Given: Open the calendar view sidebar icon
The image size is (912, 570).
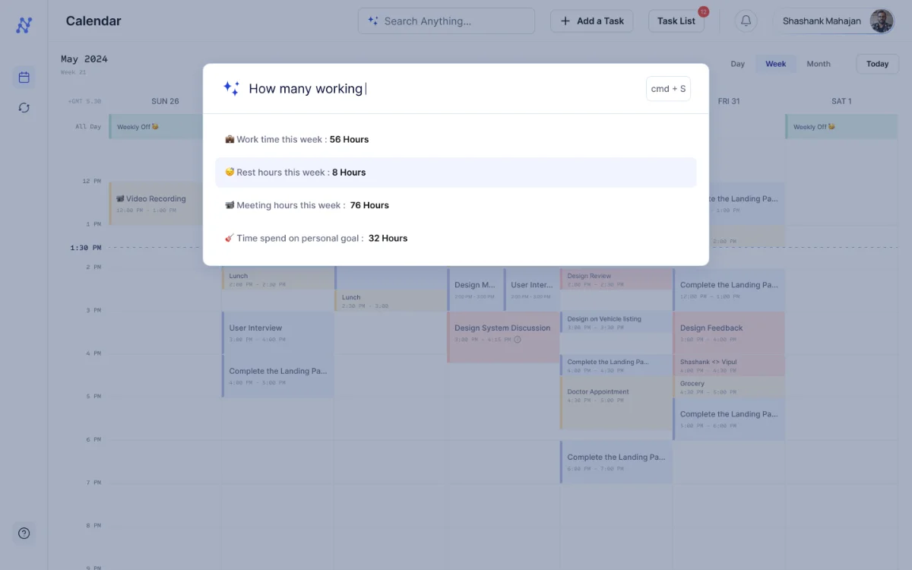Looking at the screenshot, I should point(24,77).
